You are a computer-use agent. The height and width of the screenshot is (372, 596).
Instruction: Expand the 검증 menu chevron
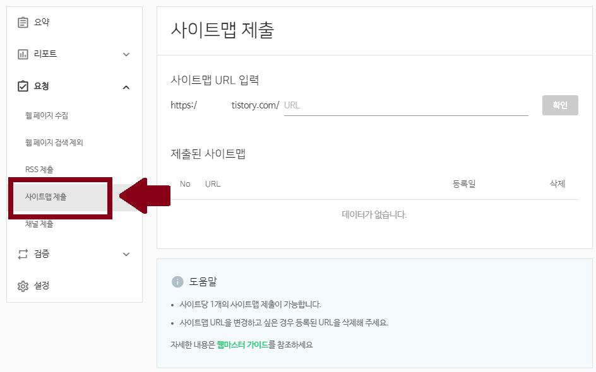(126, 254)
